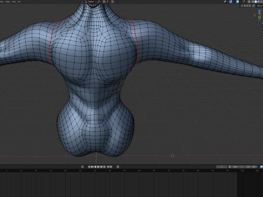Toggle proportional editing icon

click(x=113, y=2)
